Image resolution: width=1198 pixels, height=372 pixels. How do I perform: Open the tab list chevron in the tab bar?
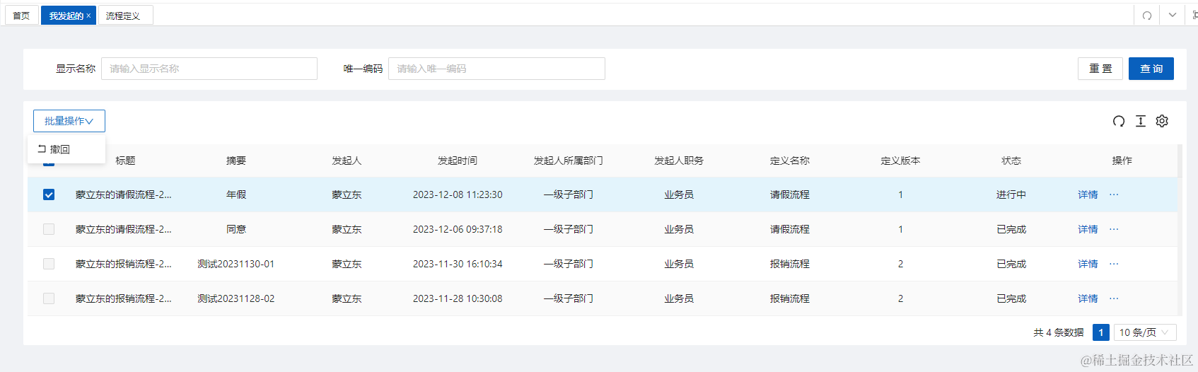click(x=1173, y=16)
